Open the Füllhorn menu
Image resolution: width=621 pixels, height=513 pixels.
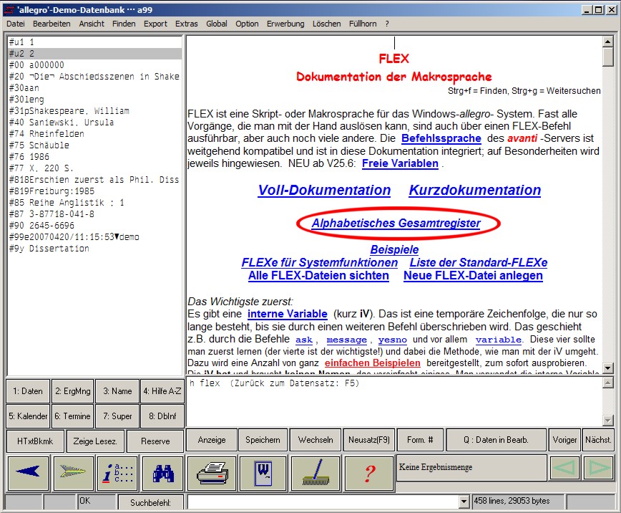tap(363, 24)
